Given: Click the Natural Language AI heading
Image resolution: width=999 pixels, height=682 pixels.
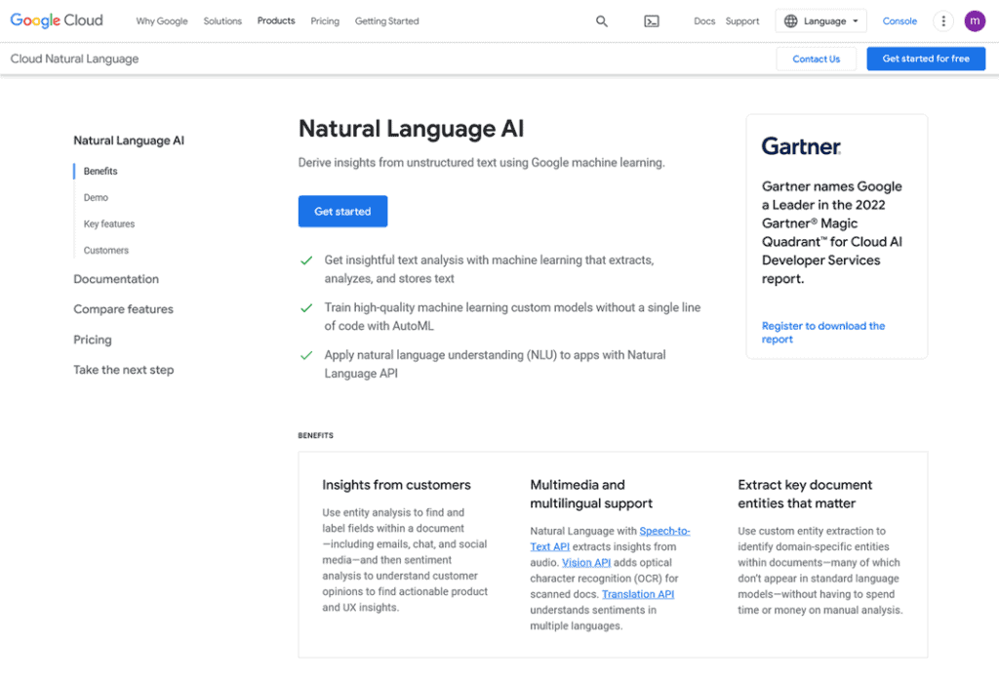Looking at the screenshot, I should tap(411, 129).
